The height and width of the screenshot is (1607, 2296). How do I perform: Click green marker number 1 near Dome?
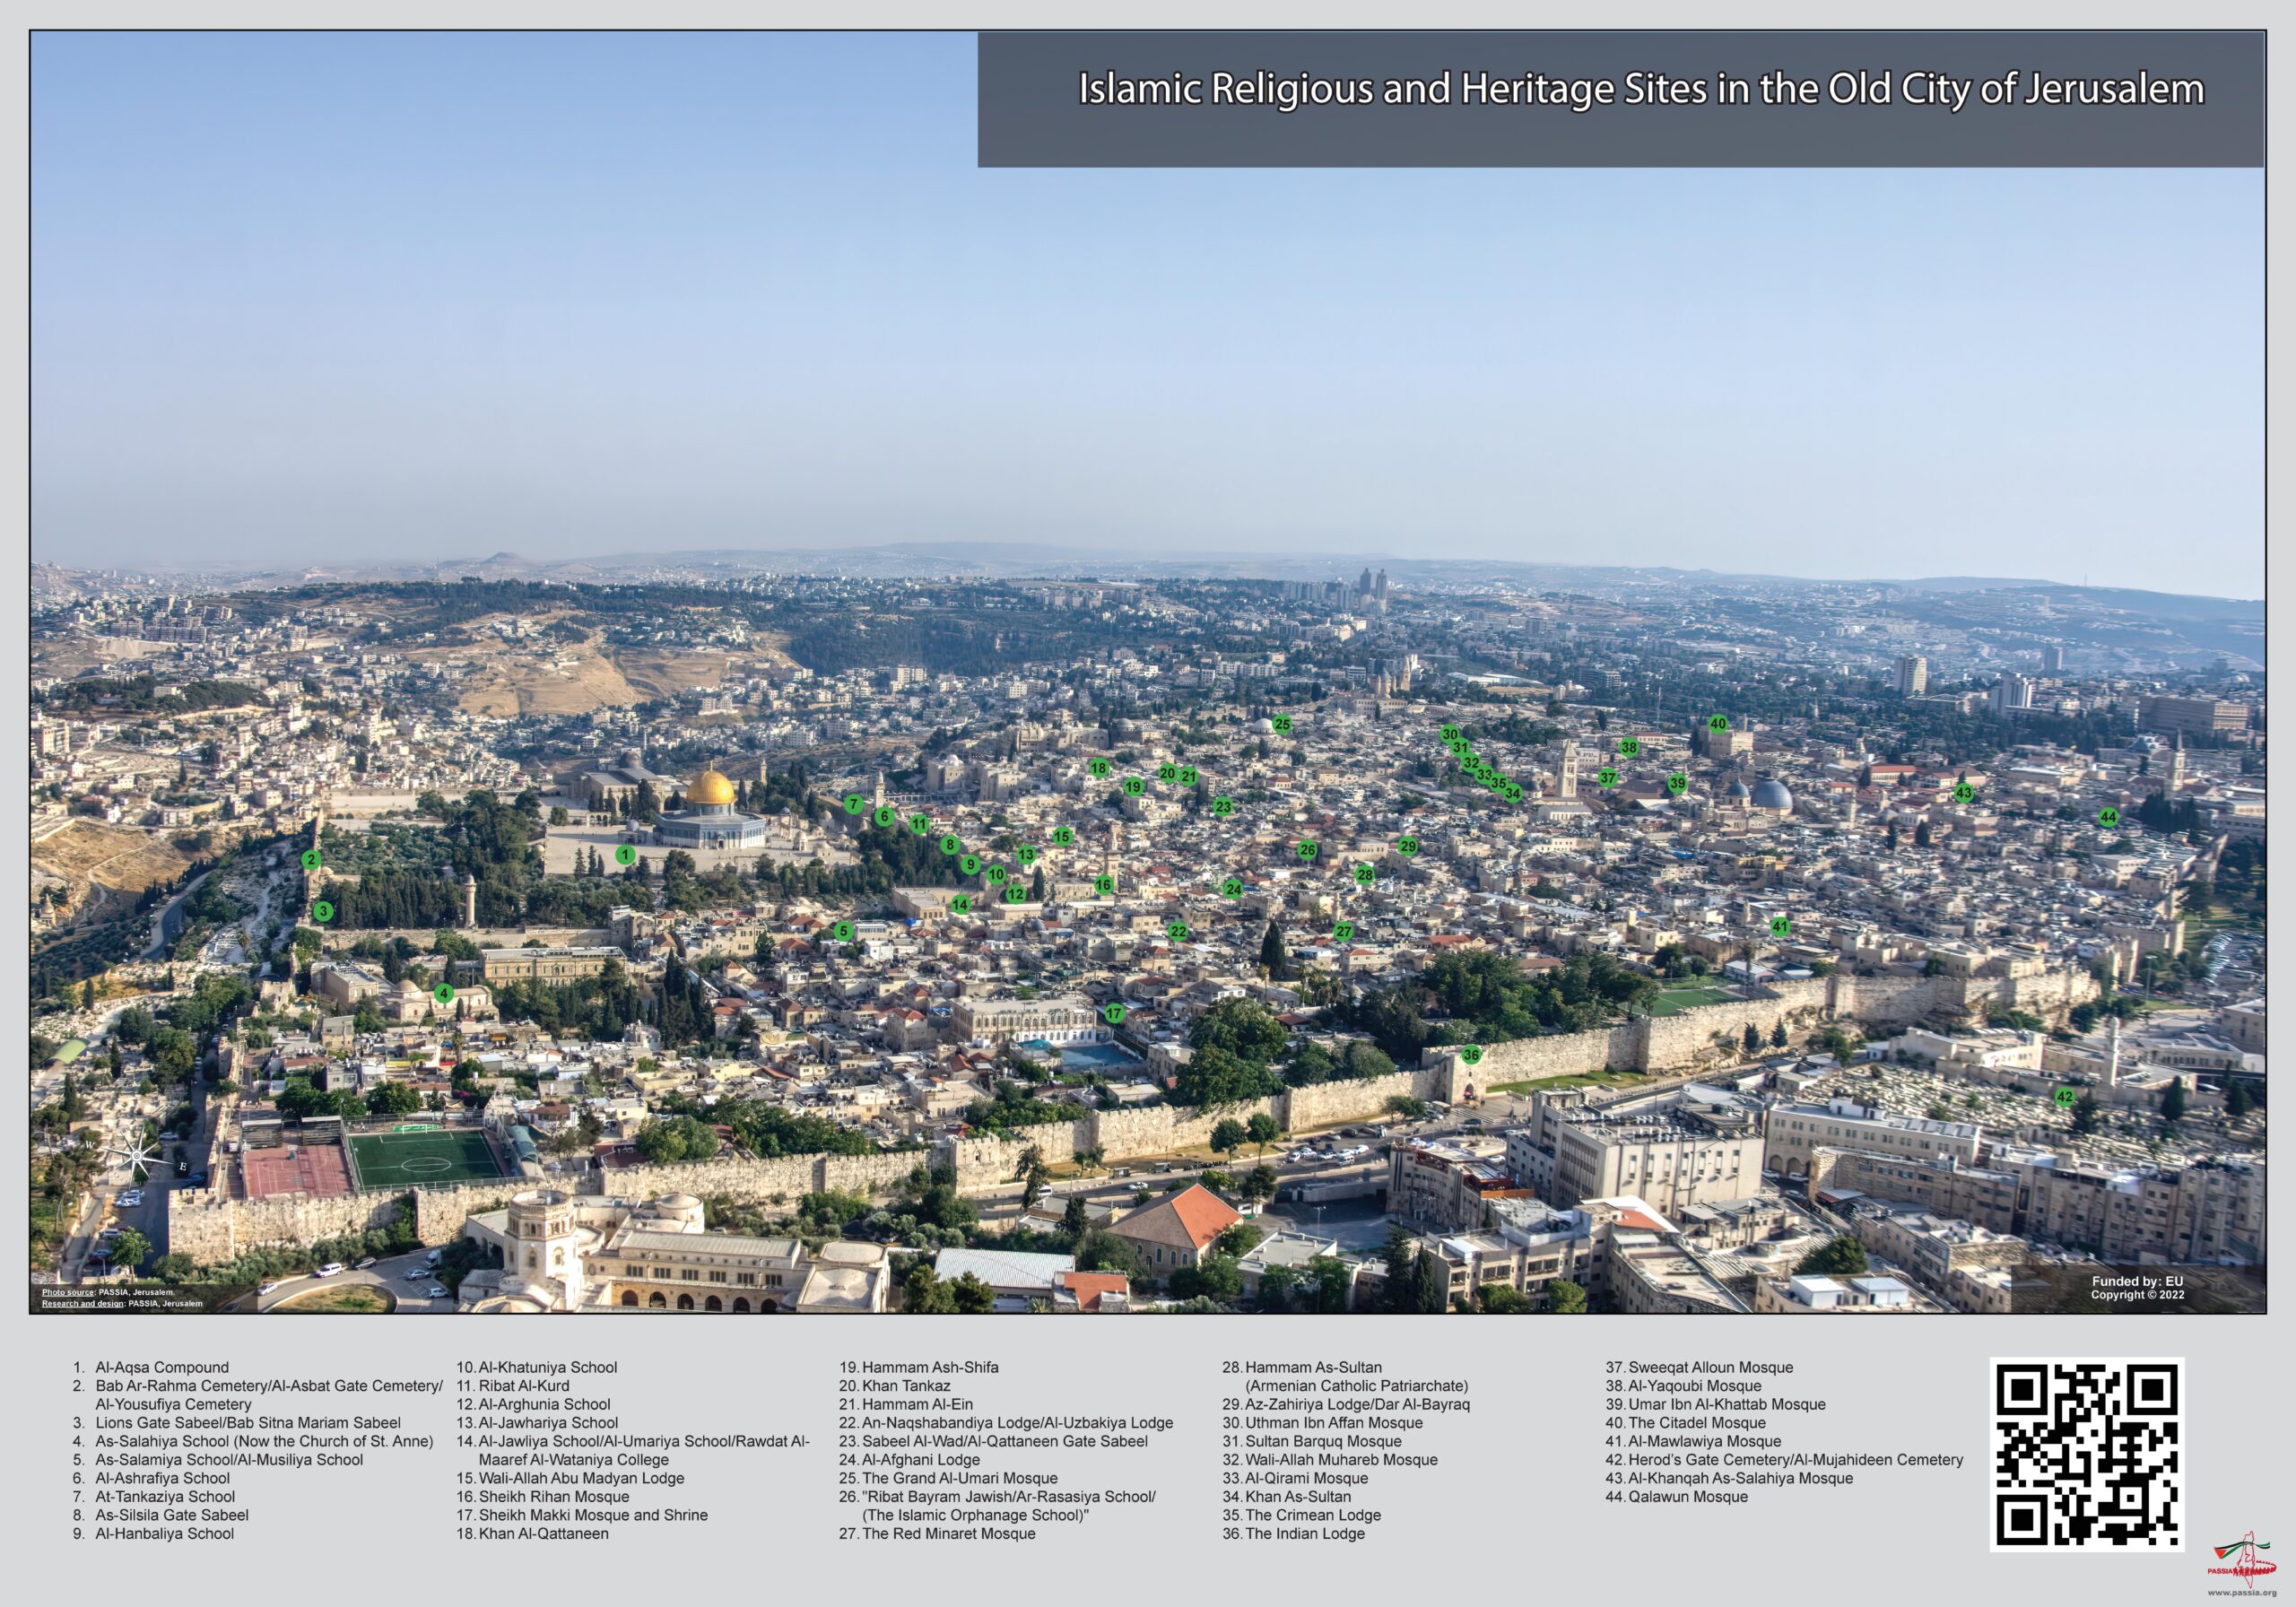tap(625, 855)
